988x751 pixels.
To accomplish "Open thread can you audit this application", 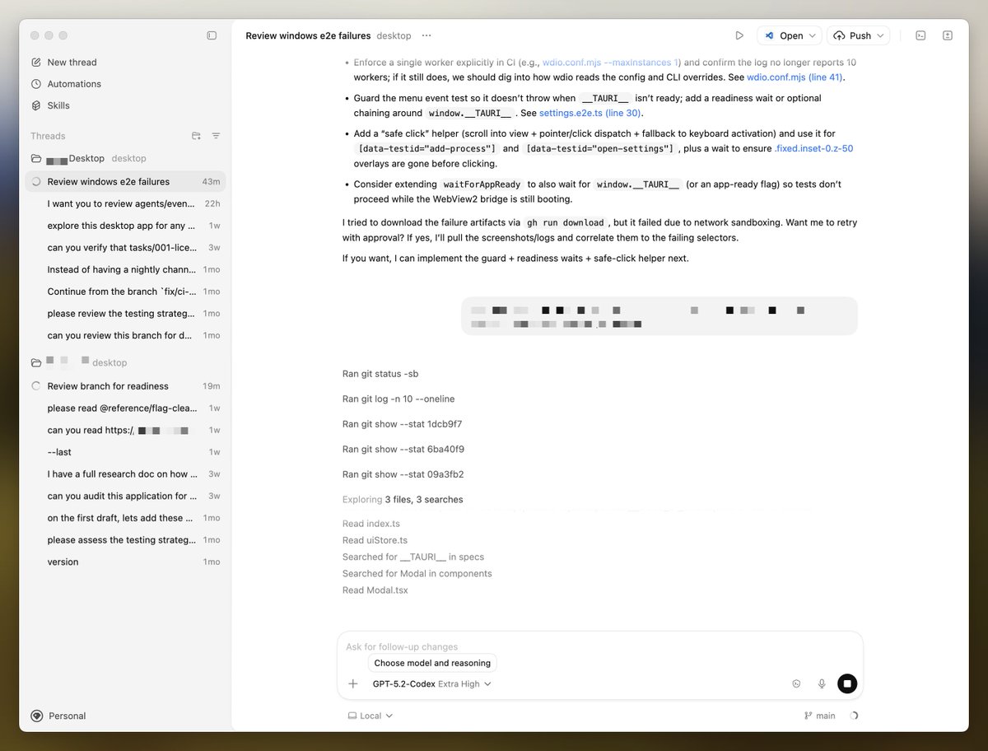I will 125,497.
